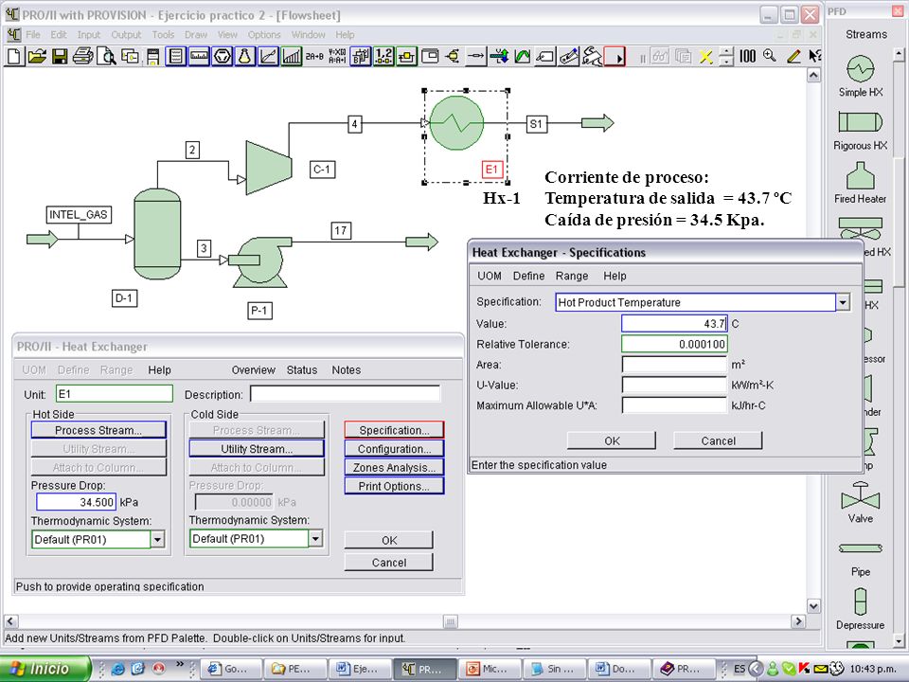
Task: Click the New file toolbar icon
Action: pyautogui.click(x=14, y=56)
